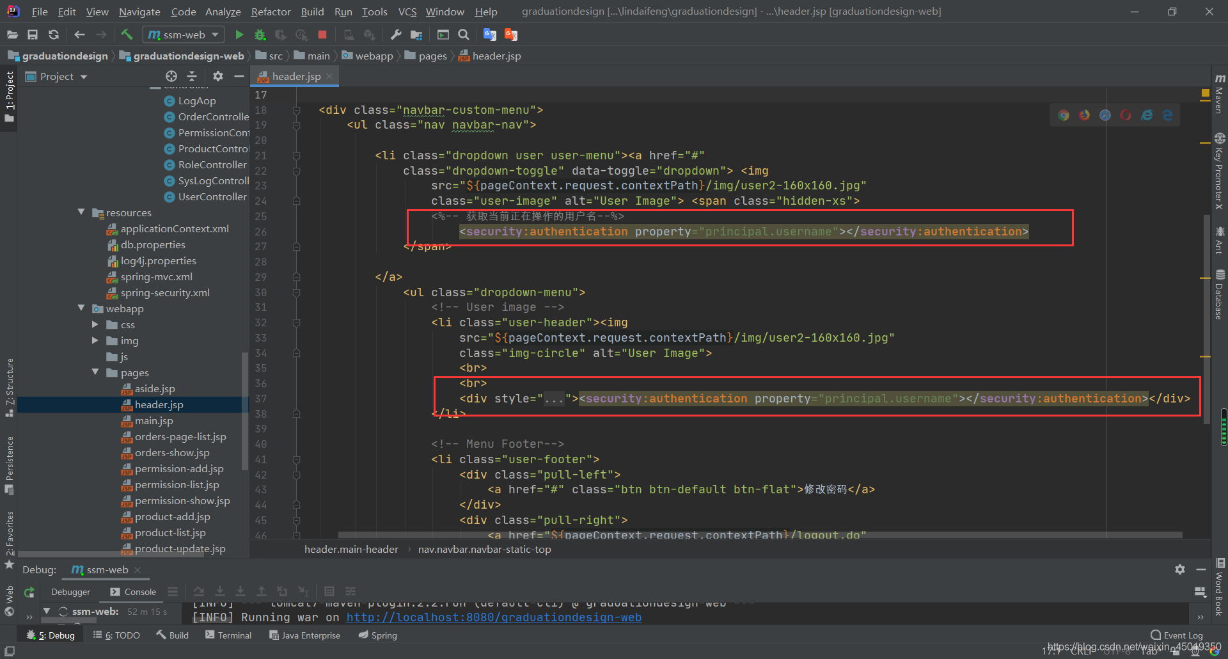Expand the img folder
Viewport: 1228px width, 659px height.
coord(95,340)
